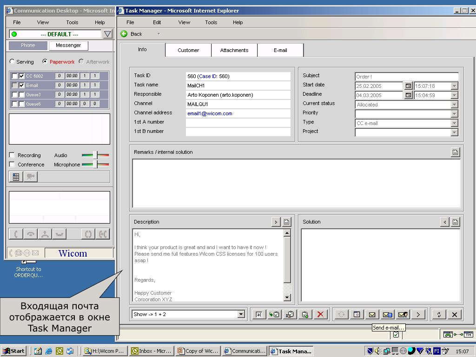This screenshot has height=357, width=476.
Task: Check the second checkbox for Queue3
Action: (x=21, y=94)
